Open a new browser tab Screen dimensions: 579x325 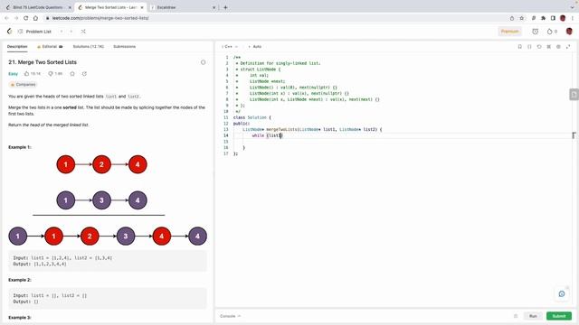coord(225,7)
